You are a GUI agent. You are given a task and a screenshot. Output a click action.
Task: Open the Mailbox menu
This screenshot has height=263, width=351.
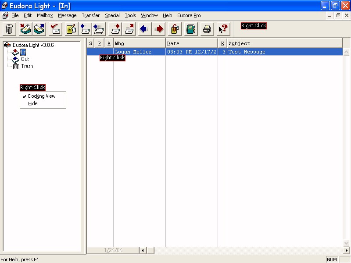45,15
